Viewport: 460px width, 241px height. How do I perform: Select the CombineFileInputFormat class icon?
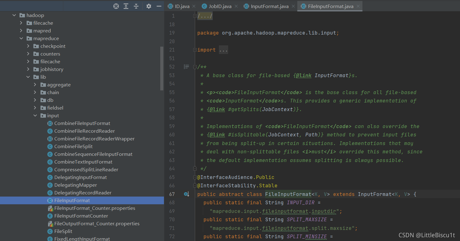(x=50, y=123)
